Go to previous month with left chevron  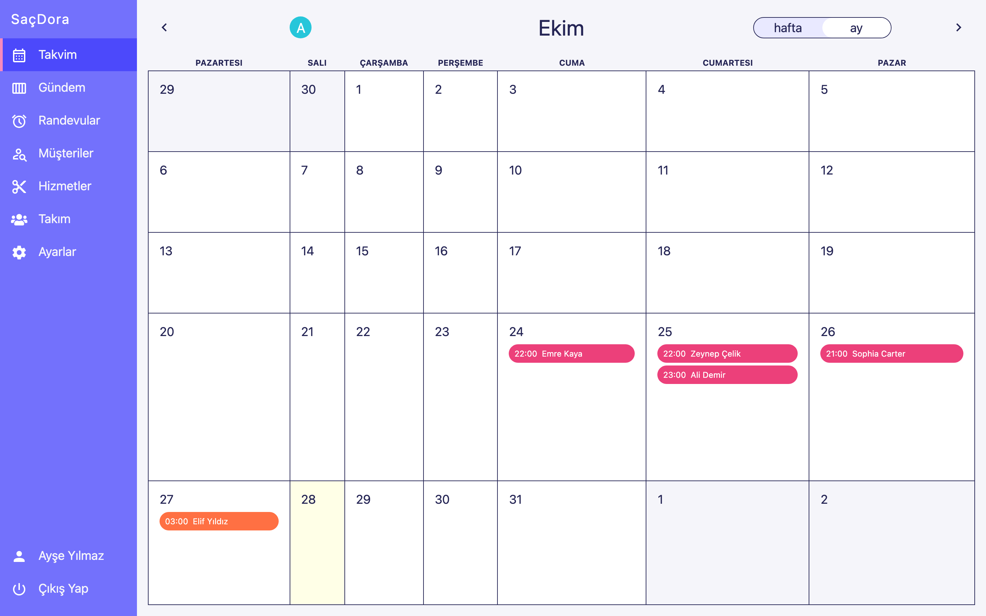pos(164,28)
